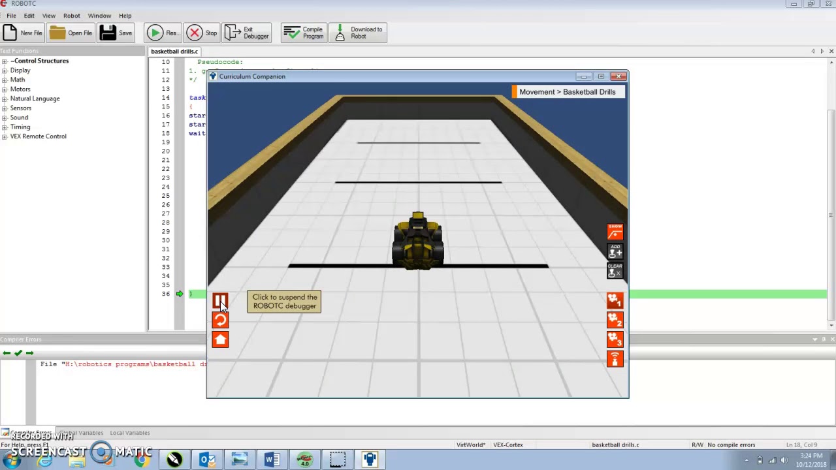Open the Window menu

(x=99, y=16)
